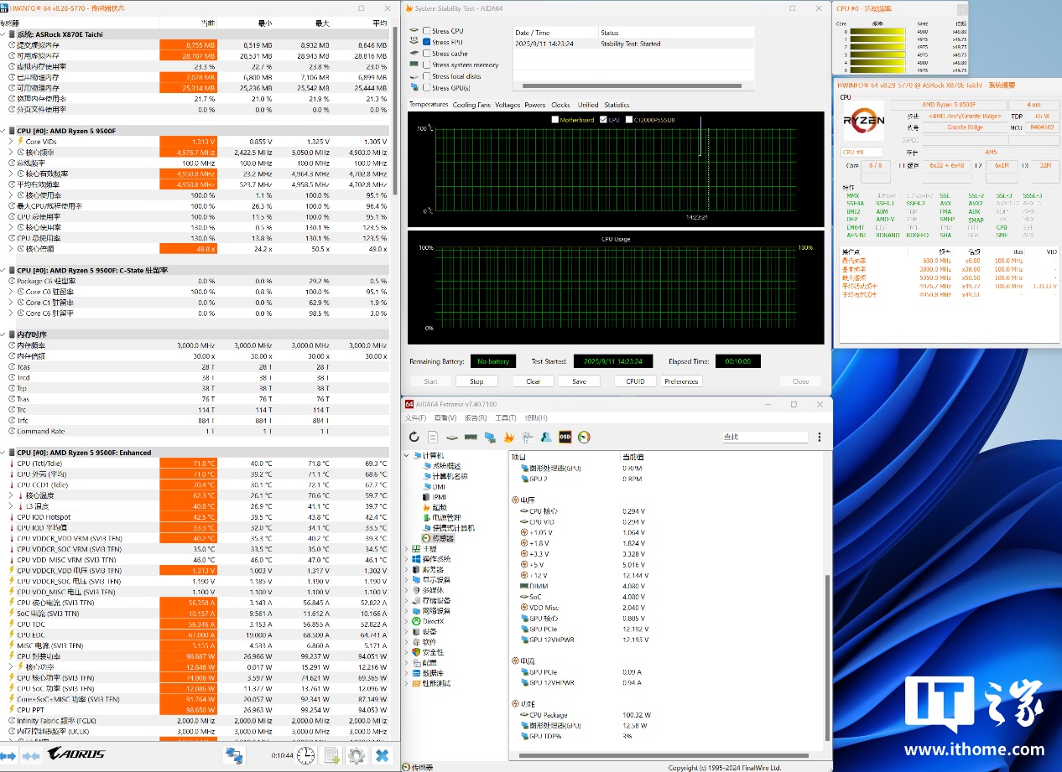Uncheck the Stress FPU checkbox
Viewport: 1062px width, 772px height.
426,42
